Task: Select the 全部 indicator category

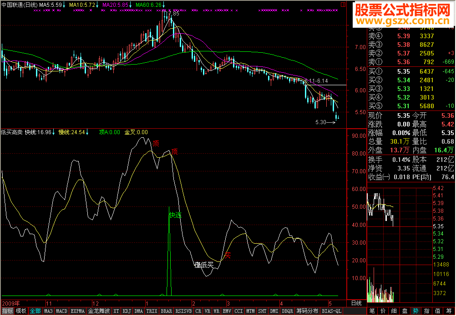Action: click(35, 311)
